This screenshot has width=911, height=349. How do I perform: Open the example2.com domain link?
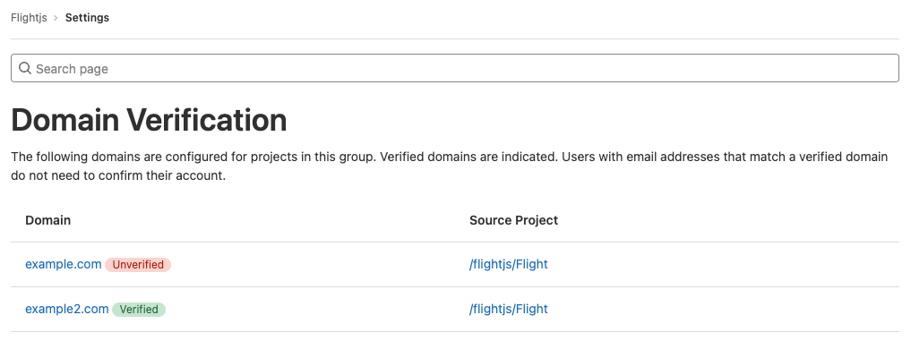(67, 309)
